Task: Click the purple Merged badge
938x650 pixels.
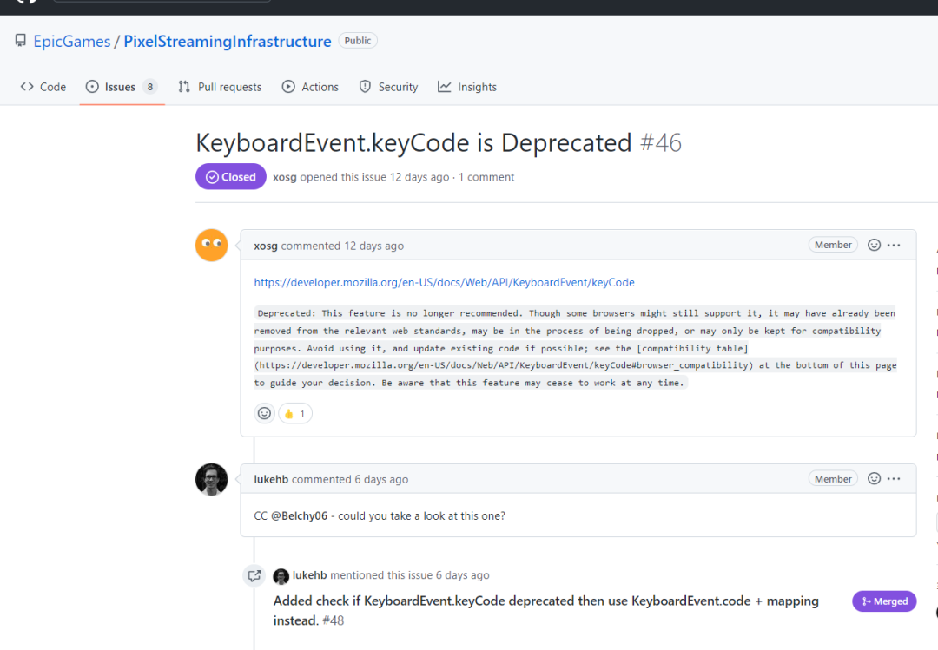Action: click(x=884, y=601)
